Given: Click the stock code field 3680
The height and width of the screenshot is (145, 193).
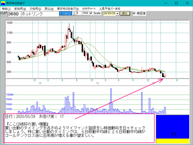Looking at the screenshot, I should coord(14,14).
